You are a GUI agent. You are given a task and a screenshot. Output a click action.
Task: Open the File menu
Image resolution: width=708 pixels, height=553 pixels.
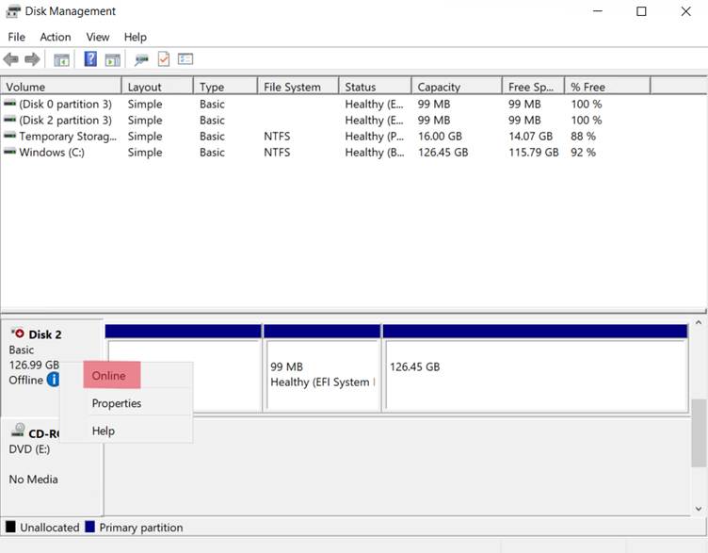[x=17, y=37]
